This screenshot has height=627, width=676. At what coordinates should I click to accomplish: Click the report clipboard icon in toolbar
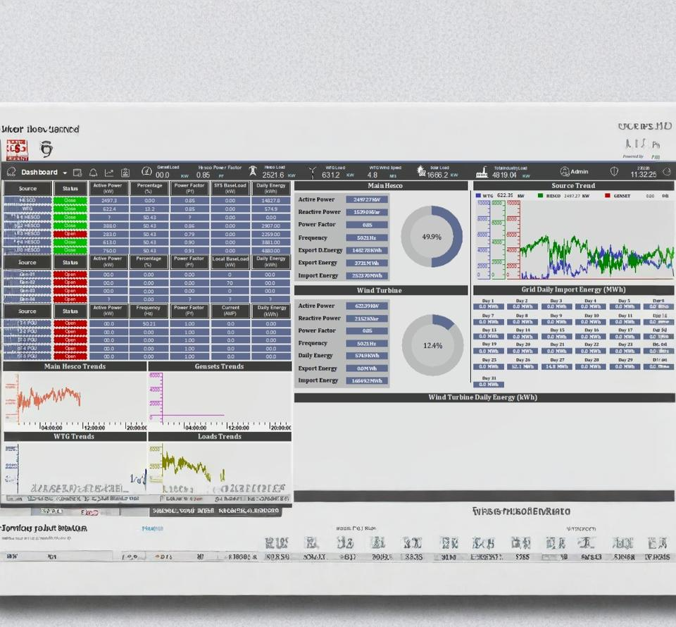click(125, 173)
